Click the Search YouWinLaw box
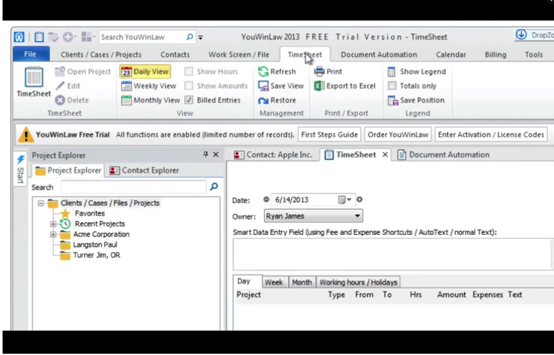The height and width of the screenshot is (355, 554). (x=143, y=37)
